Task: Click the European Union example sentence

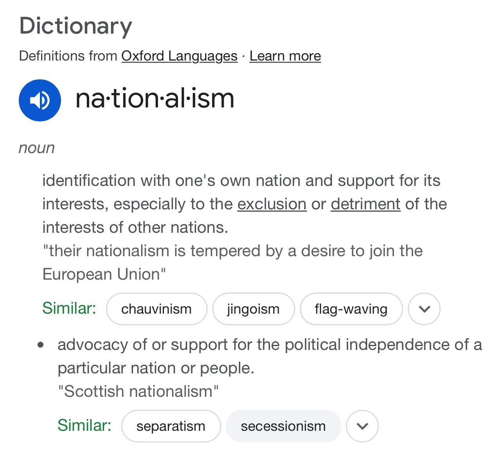Action: pyautogui.click(x=232, y=262)
